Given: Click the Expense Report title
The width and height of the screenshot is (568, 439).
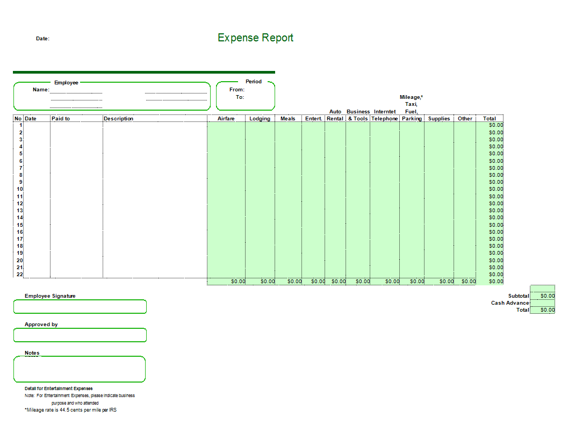Looking at the screenshot, I should tap(255, 38).
